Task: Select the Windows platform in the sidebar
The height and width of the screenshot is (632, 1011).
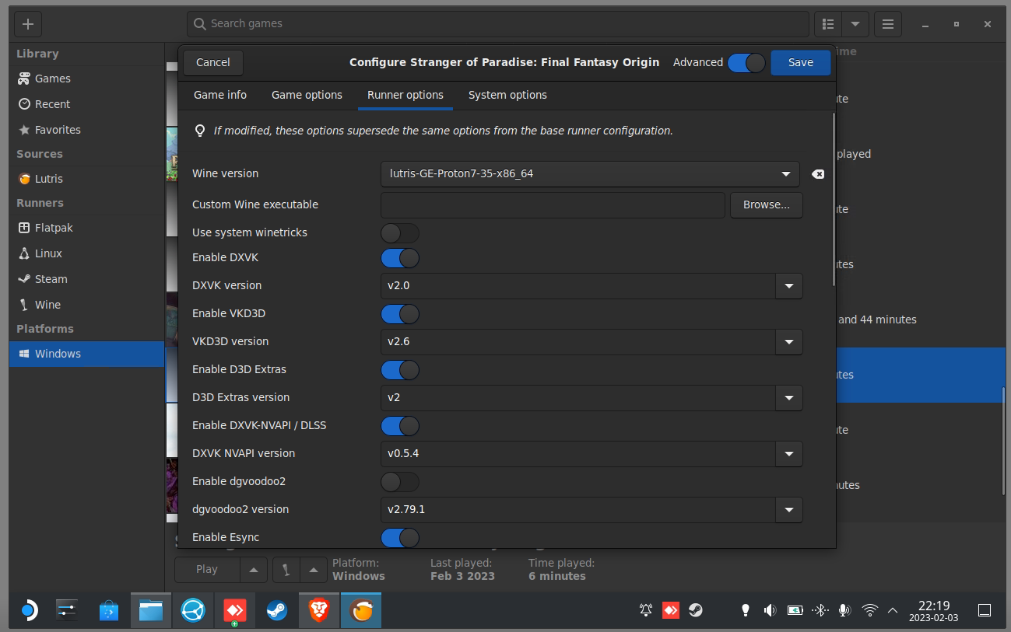Action: coord(86,354)
